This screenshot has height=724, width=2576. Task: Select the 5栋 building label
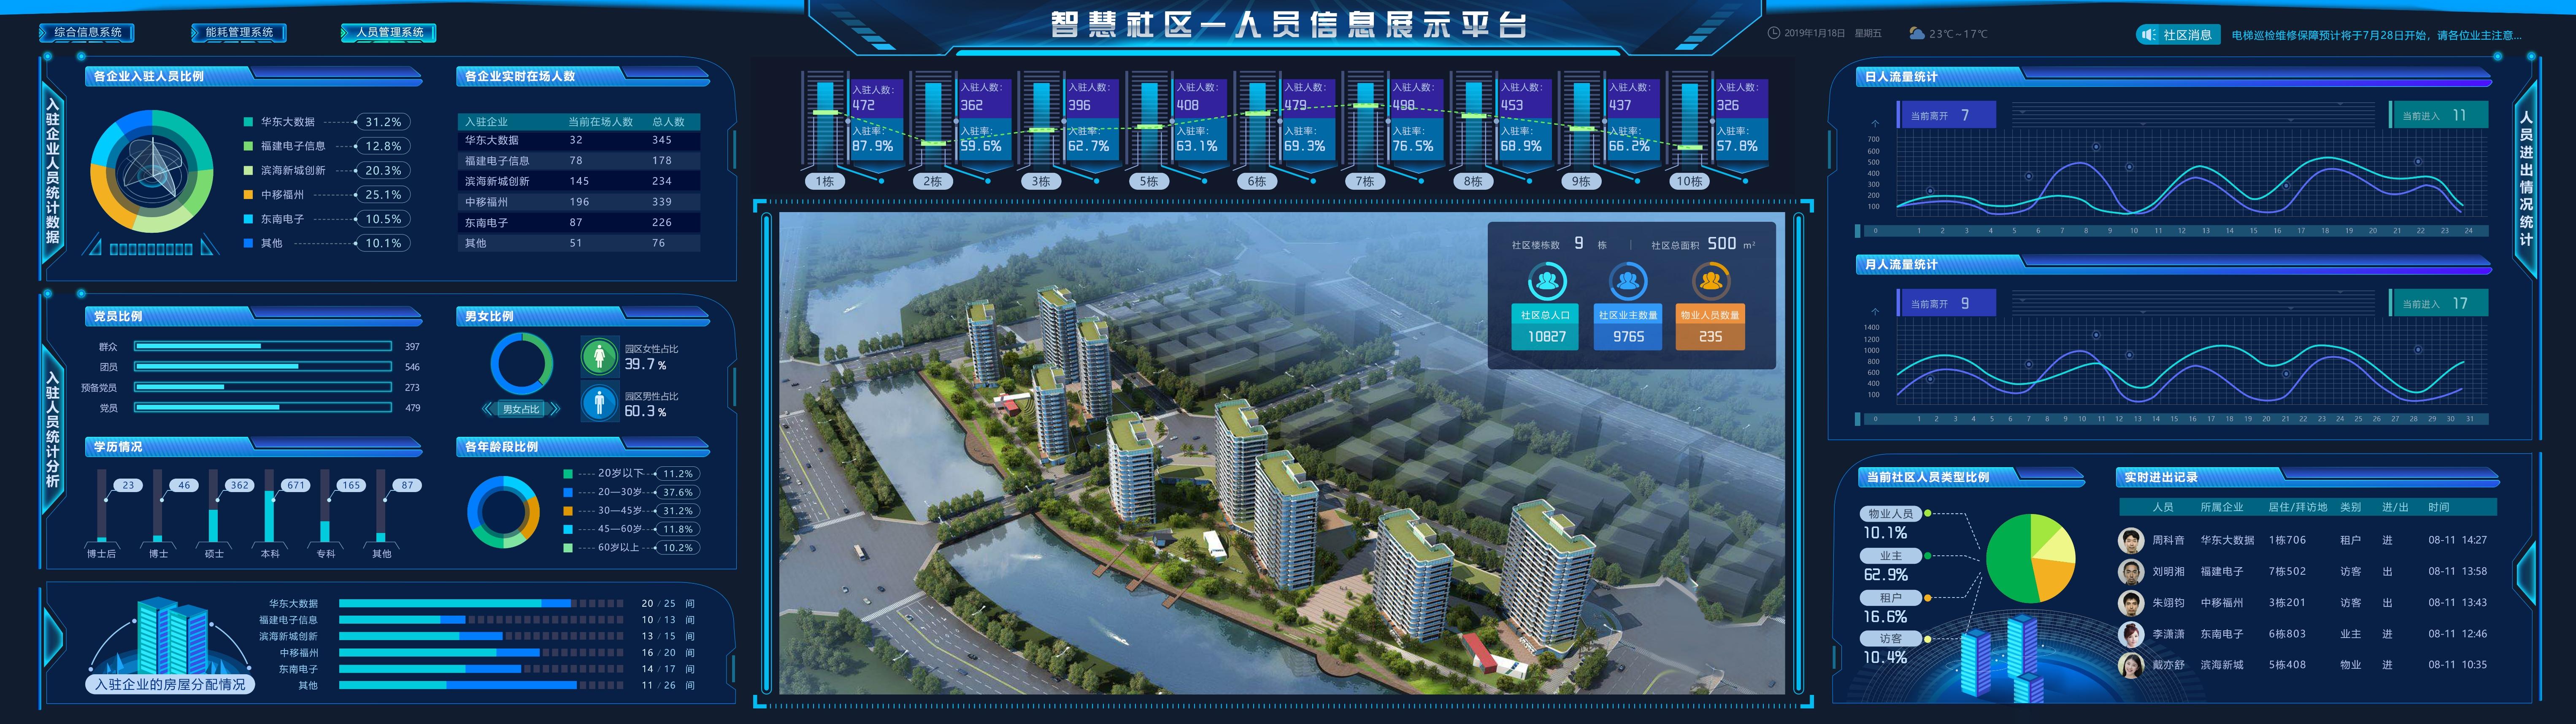click(x=1148, y=181)
